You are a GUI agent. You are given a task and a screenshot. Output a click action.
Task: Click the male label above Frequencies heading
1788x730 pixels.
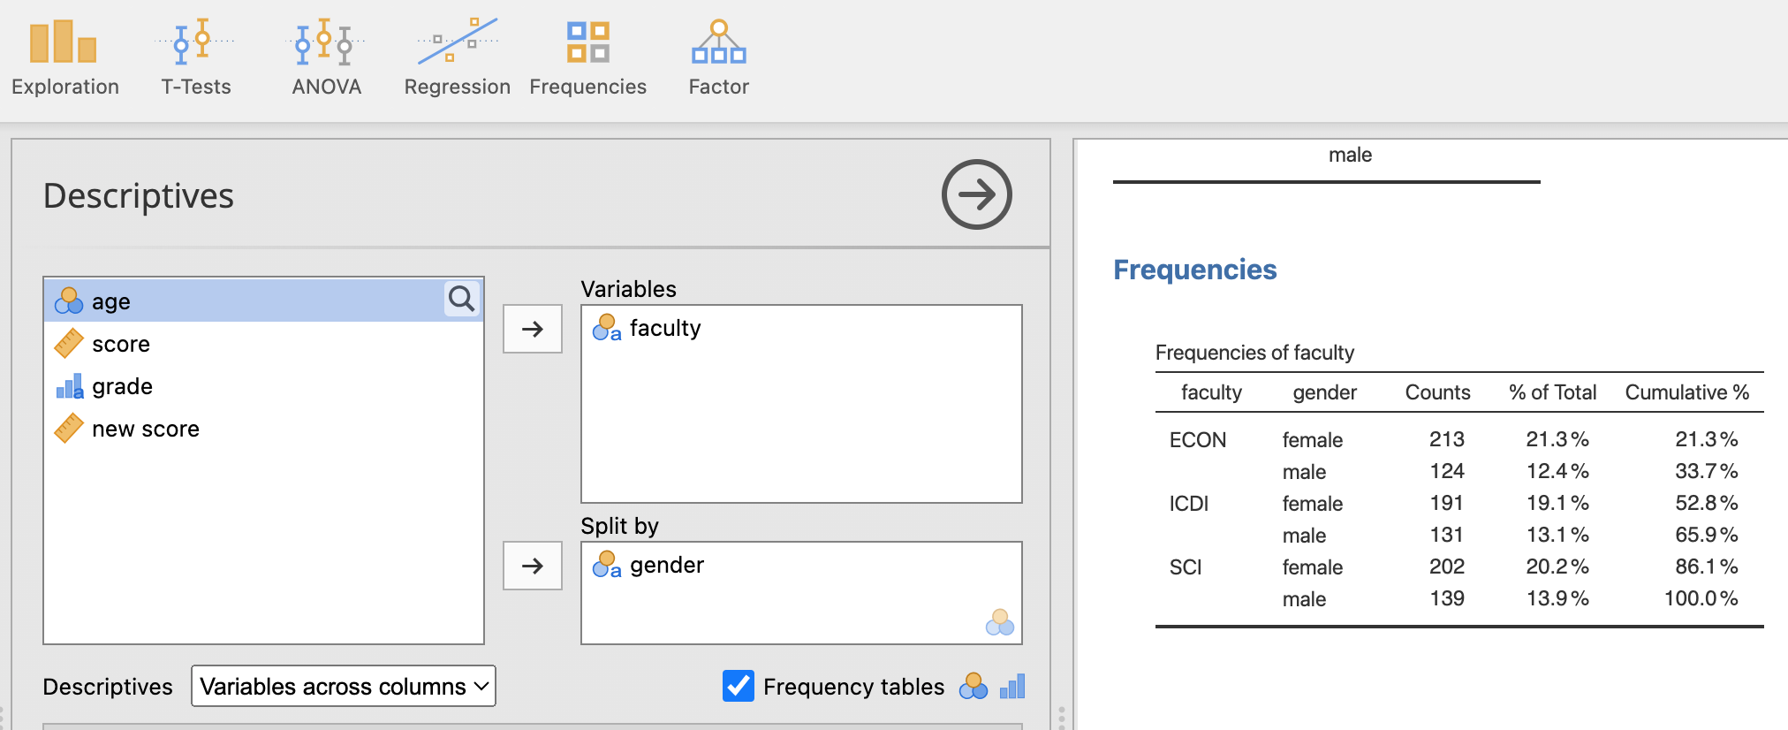pyautogui.click(x=1350, y=155)
